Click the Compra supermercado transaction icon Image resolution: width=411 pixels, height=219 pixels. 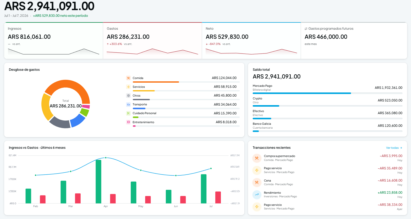[257, 158]
